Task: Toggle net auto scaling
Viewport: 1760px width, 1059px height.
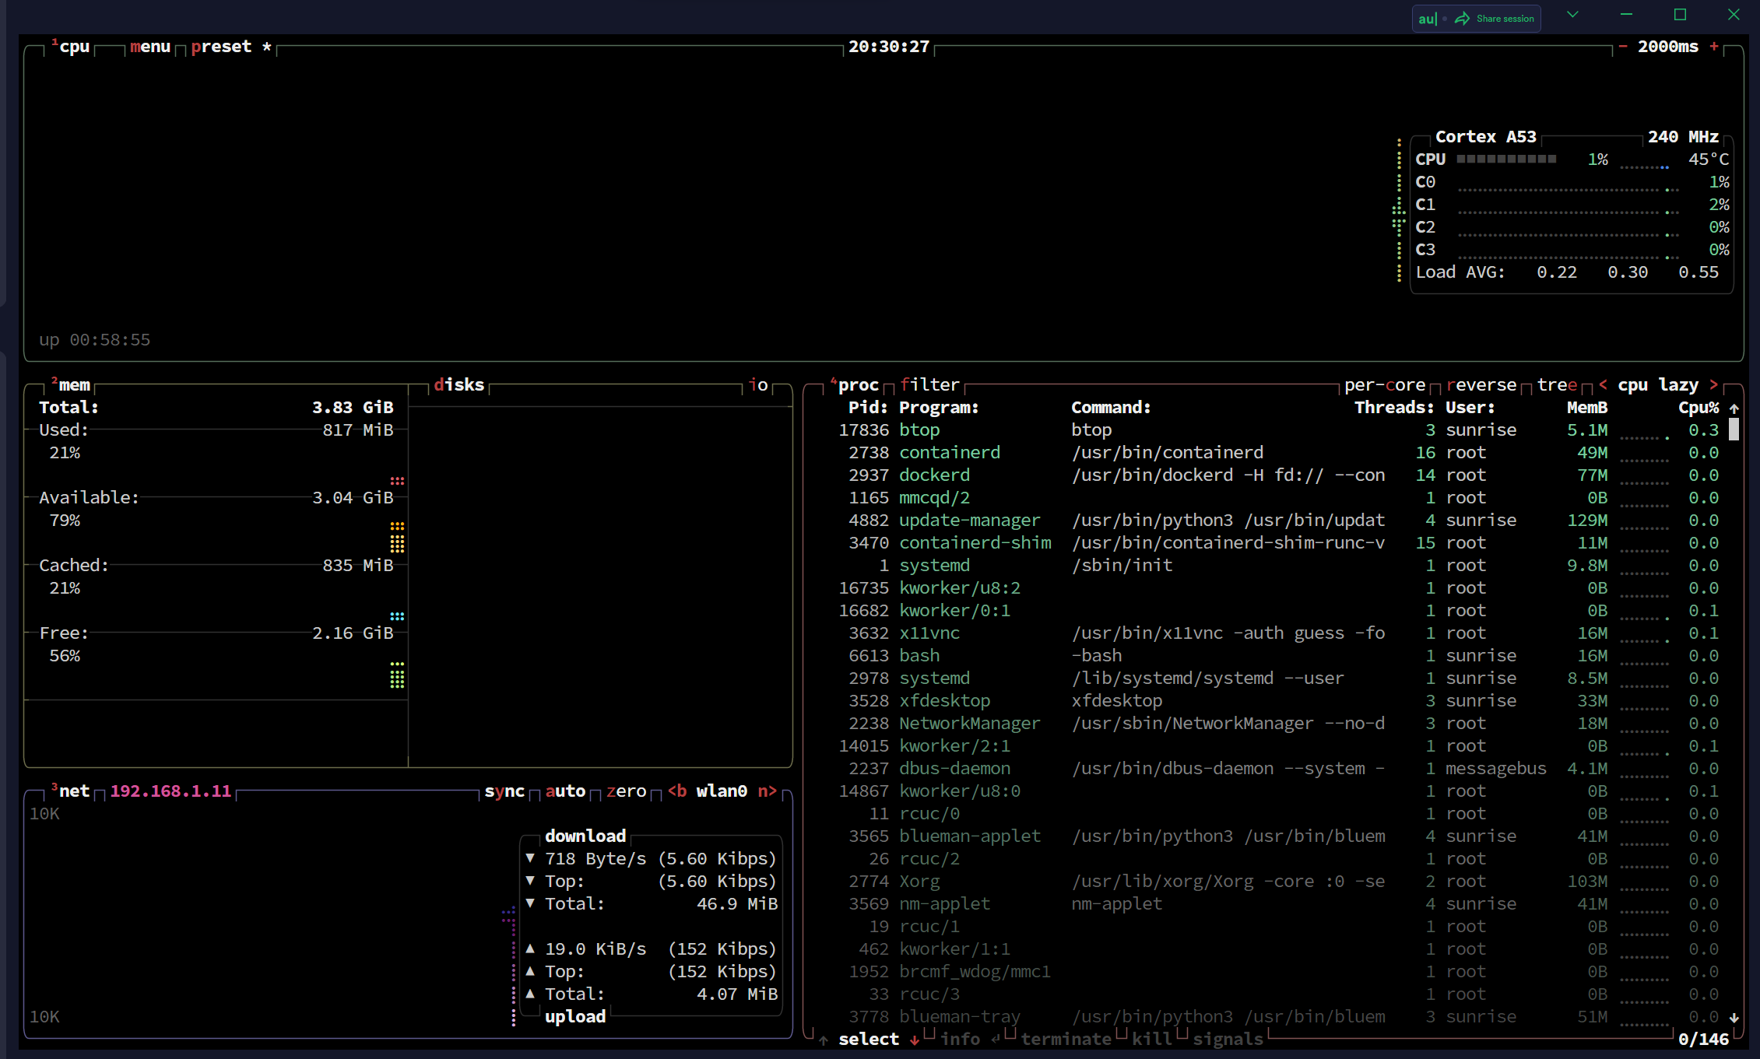Action: [565, 791]
